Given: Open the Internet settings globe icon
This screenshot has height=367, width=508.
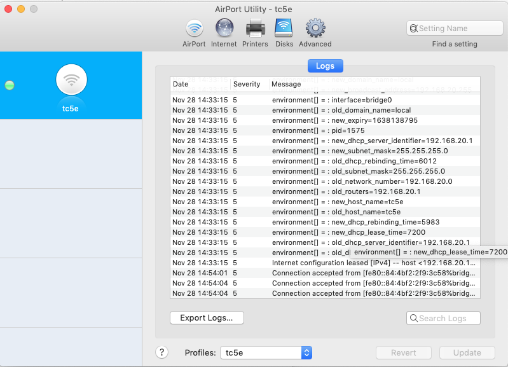Looking at the screenshot, I should coord(224,28).
